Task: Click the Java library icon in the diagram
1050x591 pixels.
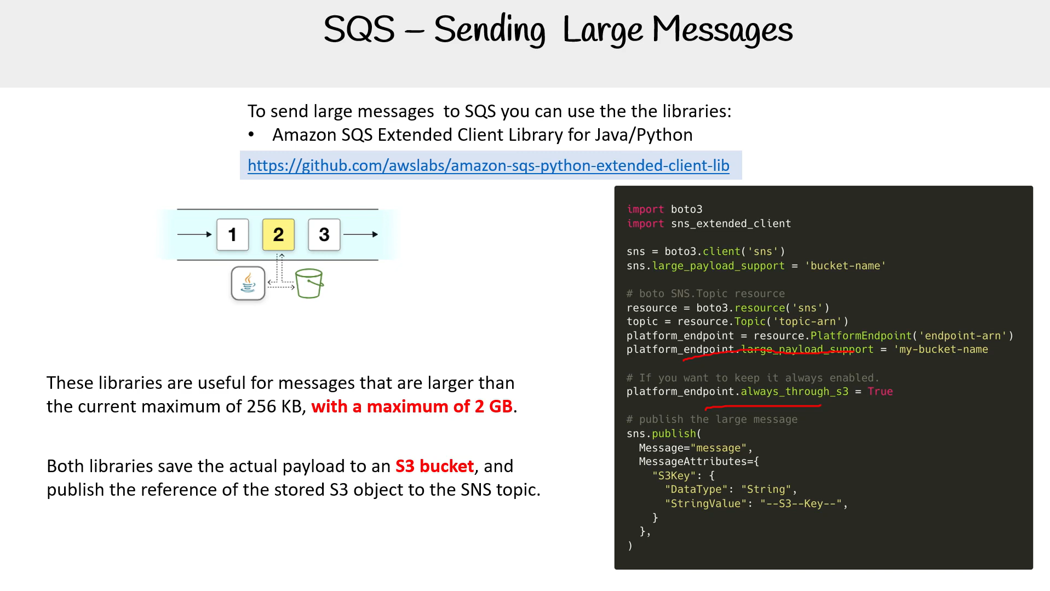Action: coord(248,283)
